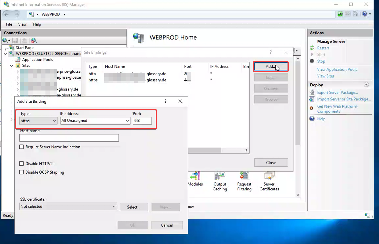This screenshot has width=379, height=244.
Task: Open the View menu
Action: (x=22, y=24)
